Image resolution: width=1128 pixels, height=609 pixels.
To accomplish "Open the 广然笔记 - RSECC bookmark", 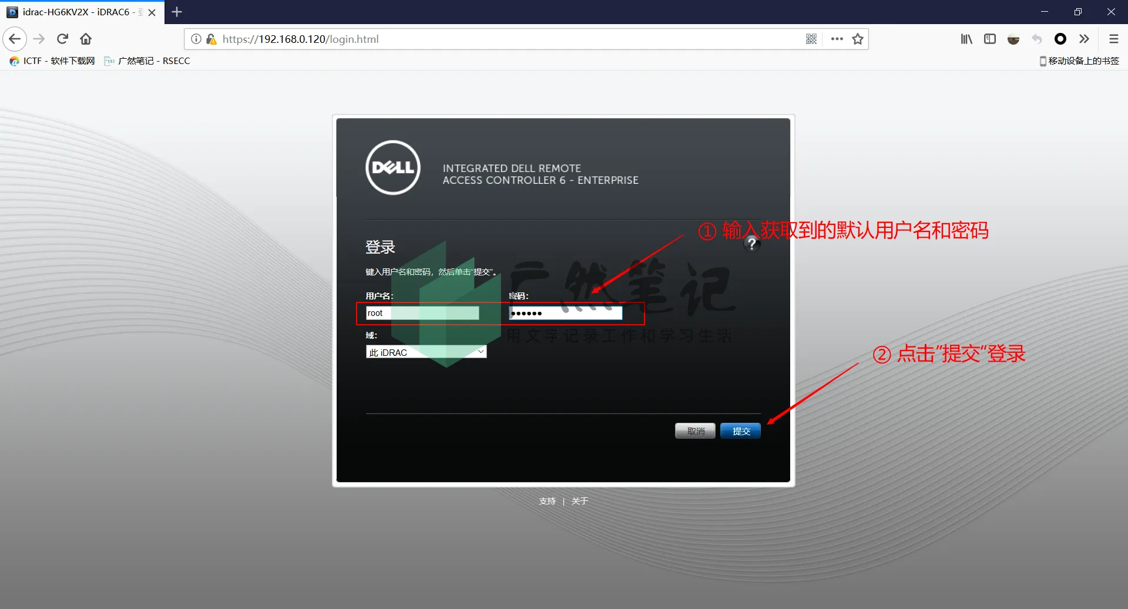I will pos(147,61).
